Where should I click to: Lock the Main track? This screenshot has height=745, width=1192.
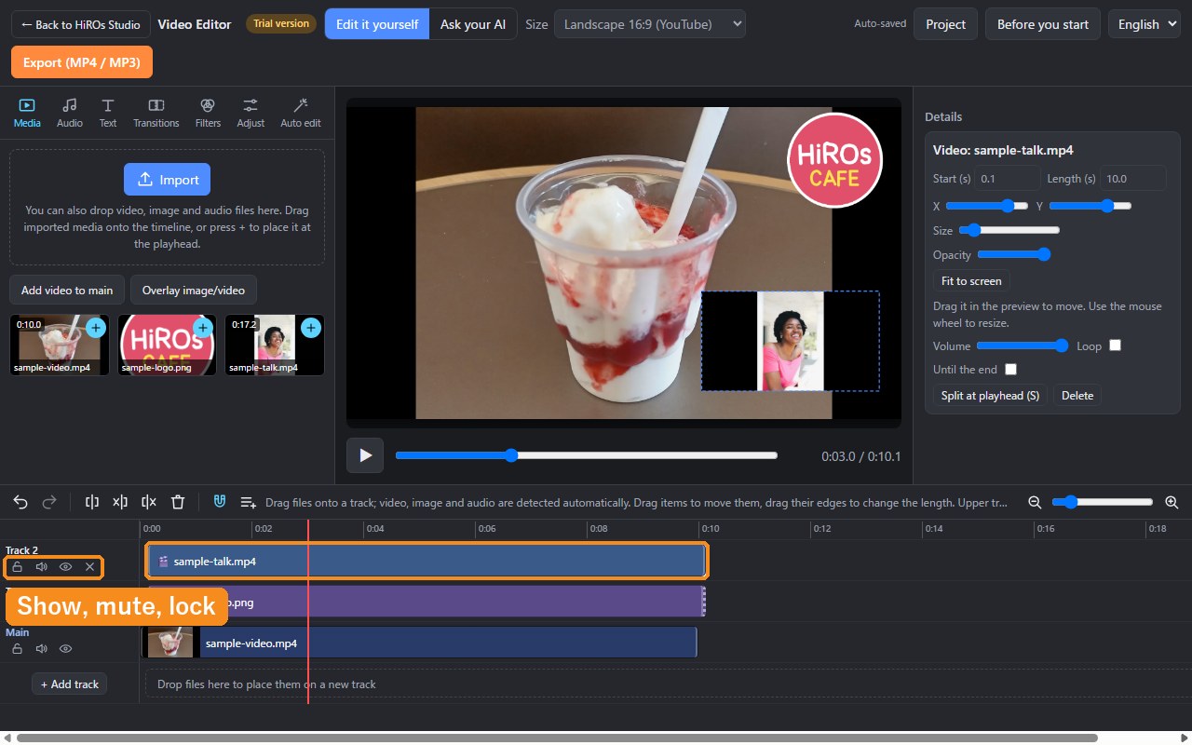[x=17, y=648]
